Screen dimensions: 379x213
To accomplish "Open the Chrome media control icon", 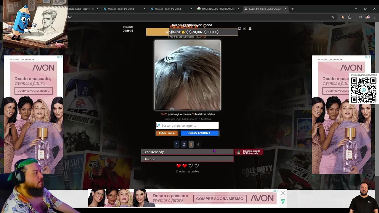I will click(x=360, y=17).
